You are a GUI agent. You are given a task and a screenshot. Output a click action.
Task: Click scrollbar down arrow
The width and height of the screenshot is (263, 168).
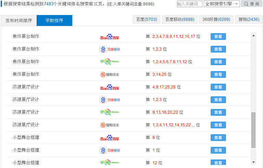pyautogui.click(x=253, y=162)
